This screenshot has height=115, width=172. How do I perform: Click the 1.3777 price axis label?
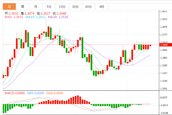164,35
